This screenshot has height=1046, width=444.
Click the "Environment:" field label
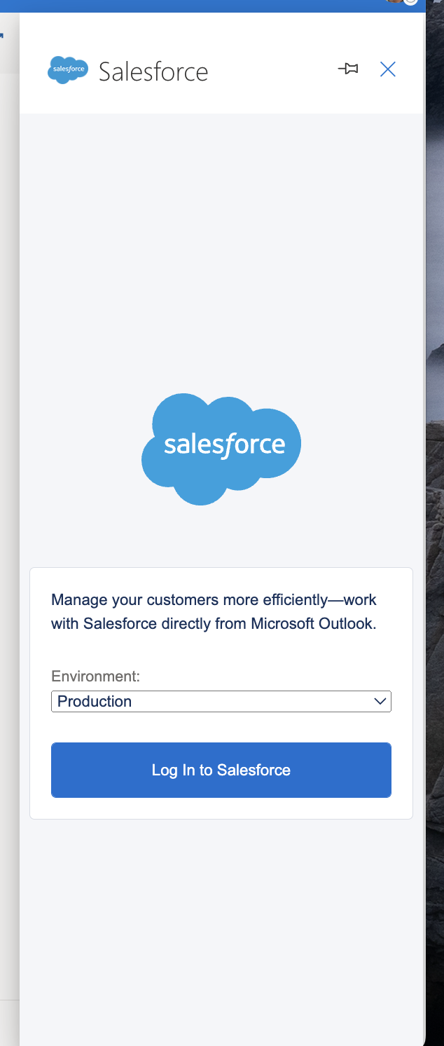tap(96, 677)
